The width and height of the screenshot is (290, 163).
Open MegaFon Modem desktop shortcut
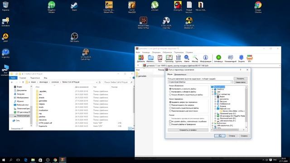pyautogui.click(x=51, y=7)
